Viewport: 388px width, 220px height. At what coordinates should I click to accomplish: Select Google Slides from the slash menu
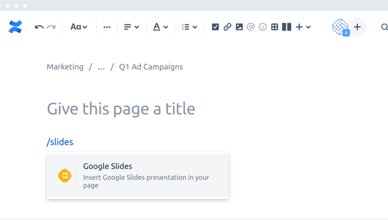(138, 176)
